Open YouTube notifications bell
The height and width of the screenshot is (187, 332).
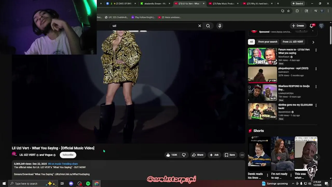(312, 26)
